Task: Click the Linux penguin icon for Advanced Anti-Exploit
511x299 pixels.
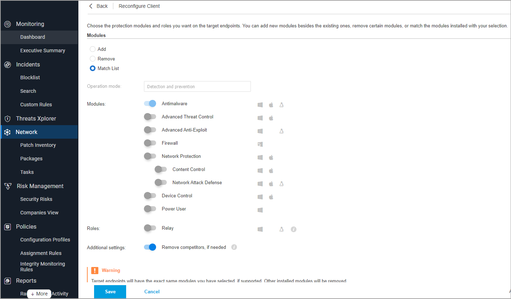Action: (281, 131)
